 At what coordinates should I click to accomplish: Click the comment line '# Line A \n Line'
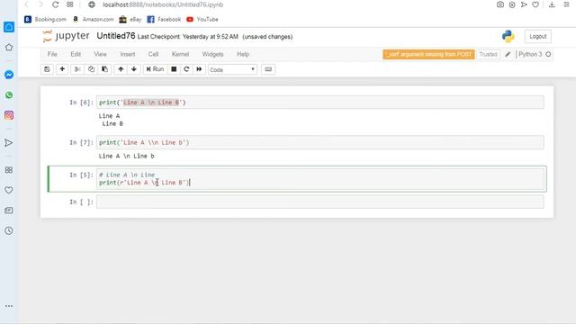click(x=127, y=175)
